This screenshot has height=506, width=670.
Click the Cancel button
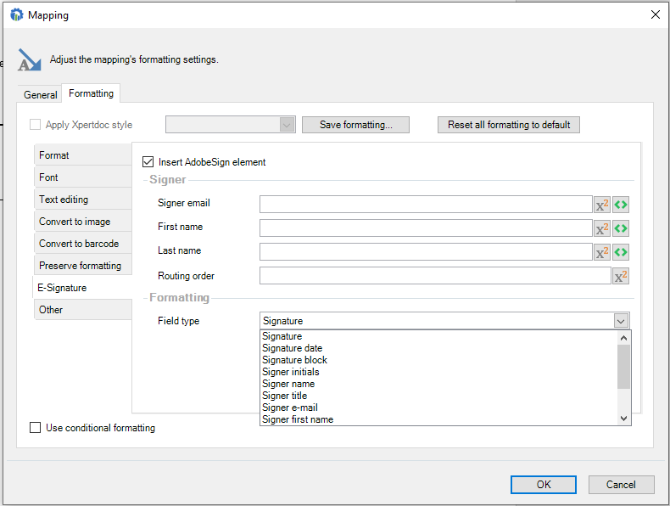coord(621,485)
